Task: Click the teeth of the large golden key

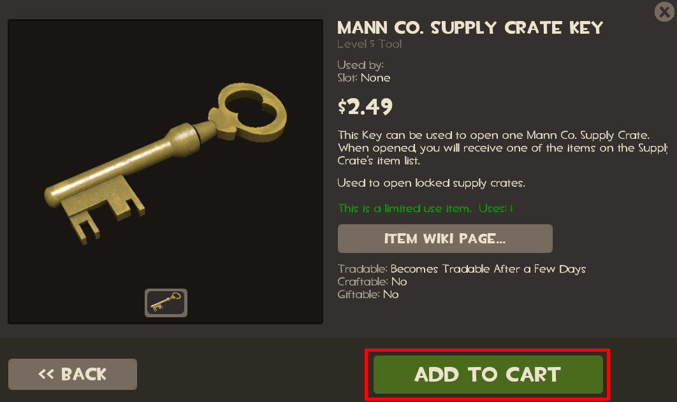Action: (x=103, y=208)
